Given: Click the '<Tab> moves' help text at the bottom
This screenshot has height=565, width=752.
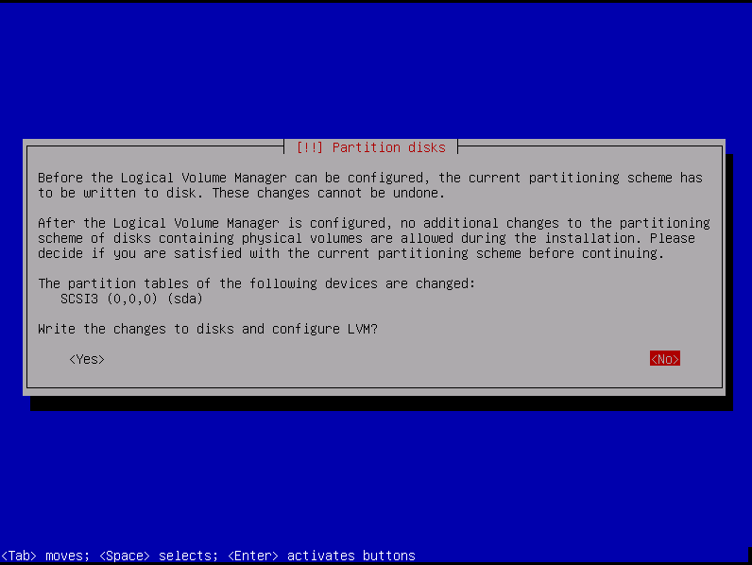Looking at the screenshot, I should 45,556.
